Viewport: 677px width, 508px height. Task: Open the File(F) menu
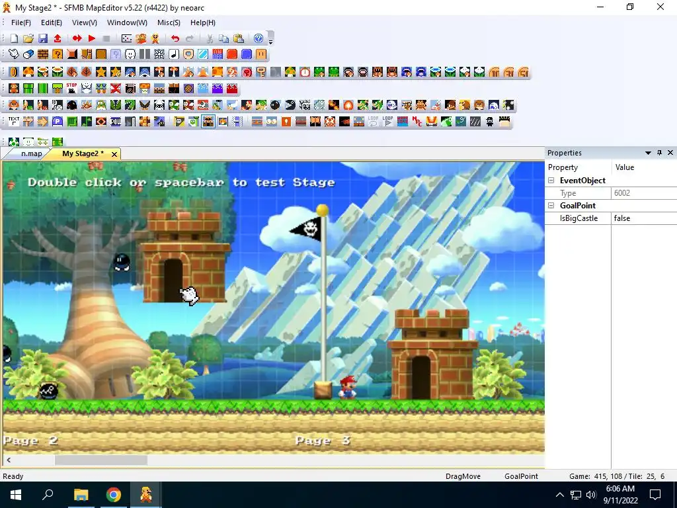click(x=20, y=22)
